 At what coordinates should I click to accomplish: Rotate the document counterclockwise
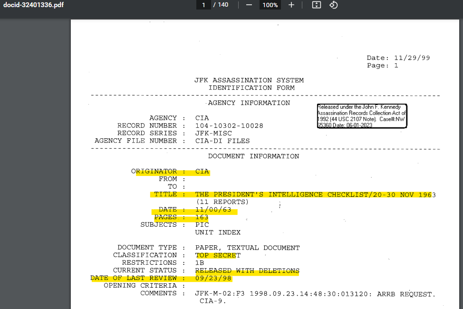point(333,5)
